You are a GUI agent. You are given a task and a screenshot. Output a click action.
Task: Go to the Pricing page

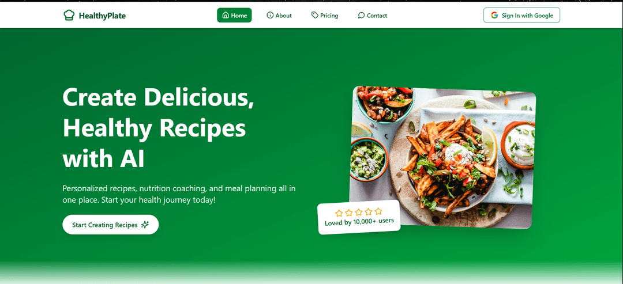pos(325,16)
